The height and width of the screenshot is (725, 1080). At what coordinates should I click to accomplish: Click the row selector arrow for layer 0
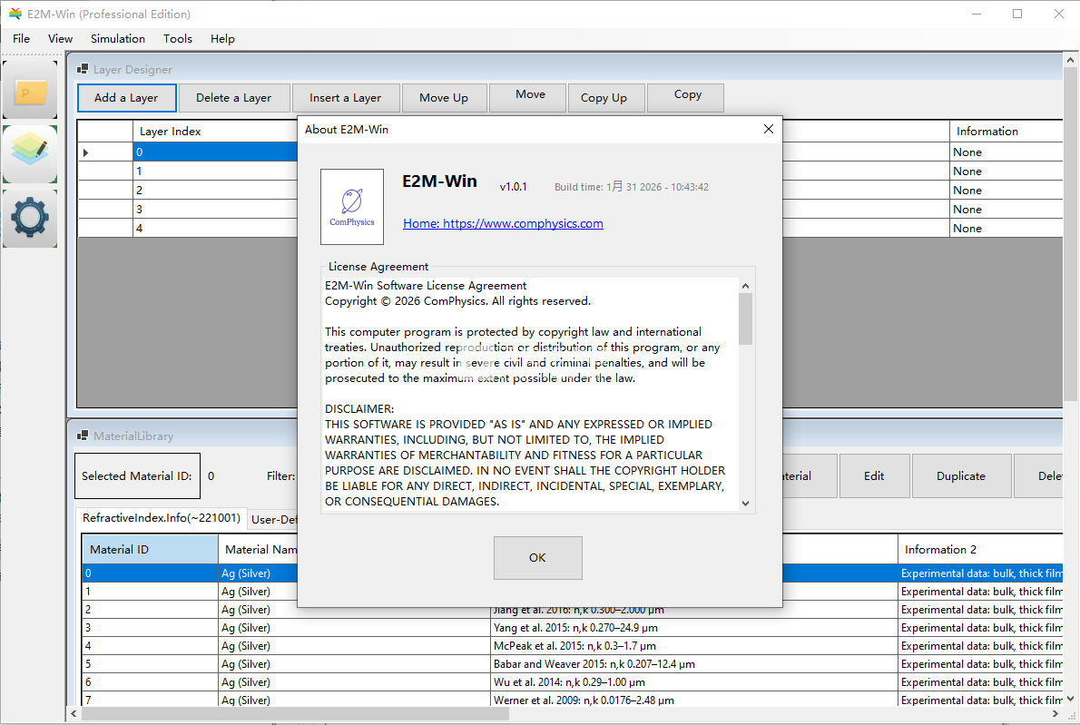(86, 152)
